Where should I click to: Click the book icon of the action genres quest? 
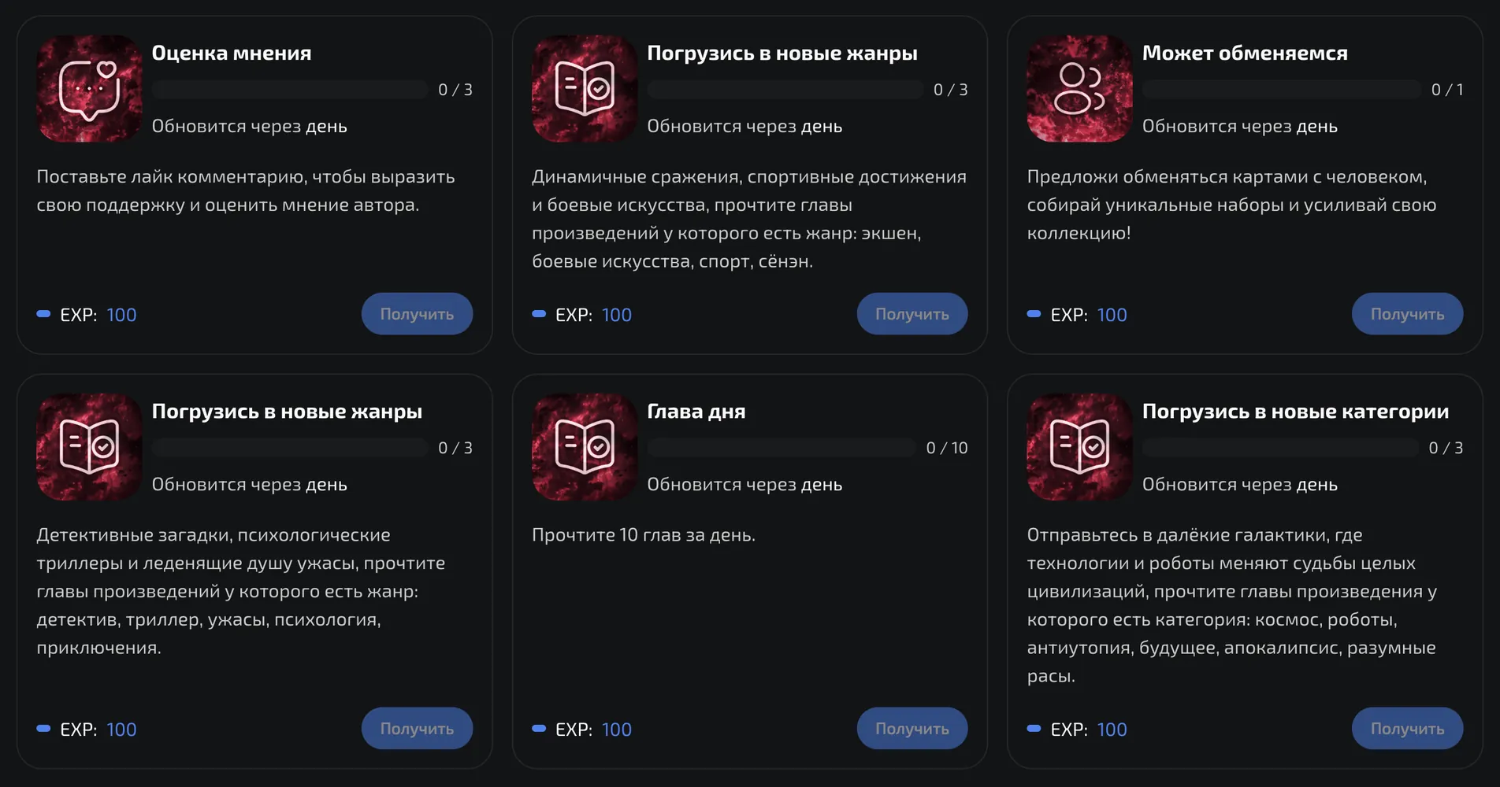click(x=585, y=88)
